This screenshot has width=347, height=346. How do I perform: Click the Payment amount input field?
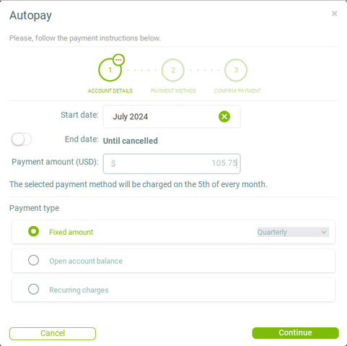click(172, 163)
